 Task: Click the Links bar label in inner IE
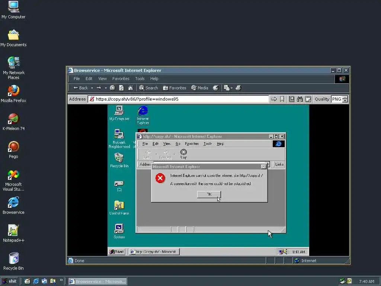point(279,164)
